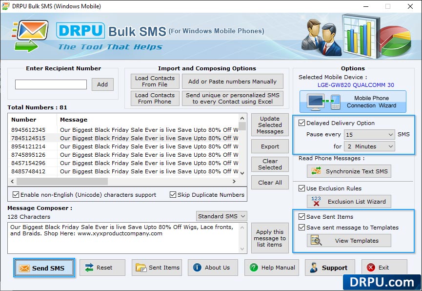Click Load Contacts From File

155,81
